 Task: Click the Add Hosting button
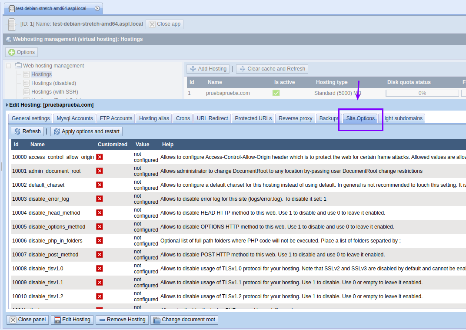[208, 69]
